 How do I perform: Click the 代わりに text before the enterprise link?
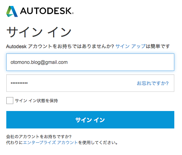14,142
